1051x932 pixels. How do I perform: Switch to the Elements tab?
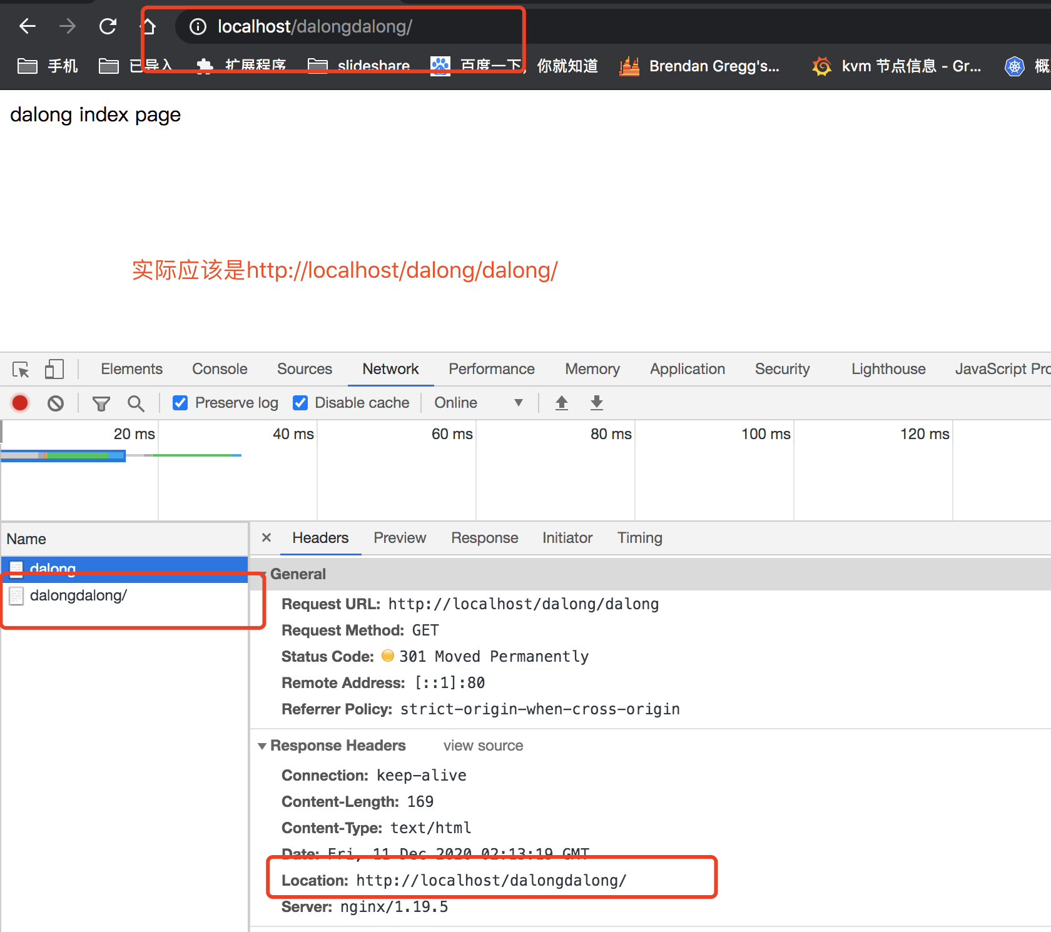point(131,369)
